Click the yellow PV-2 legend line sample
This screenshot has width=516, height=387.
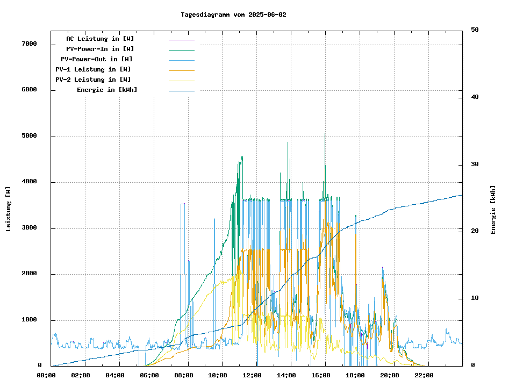click(181, 81)
